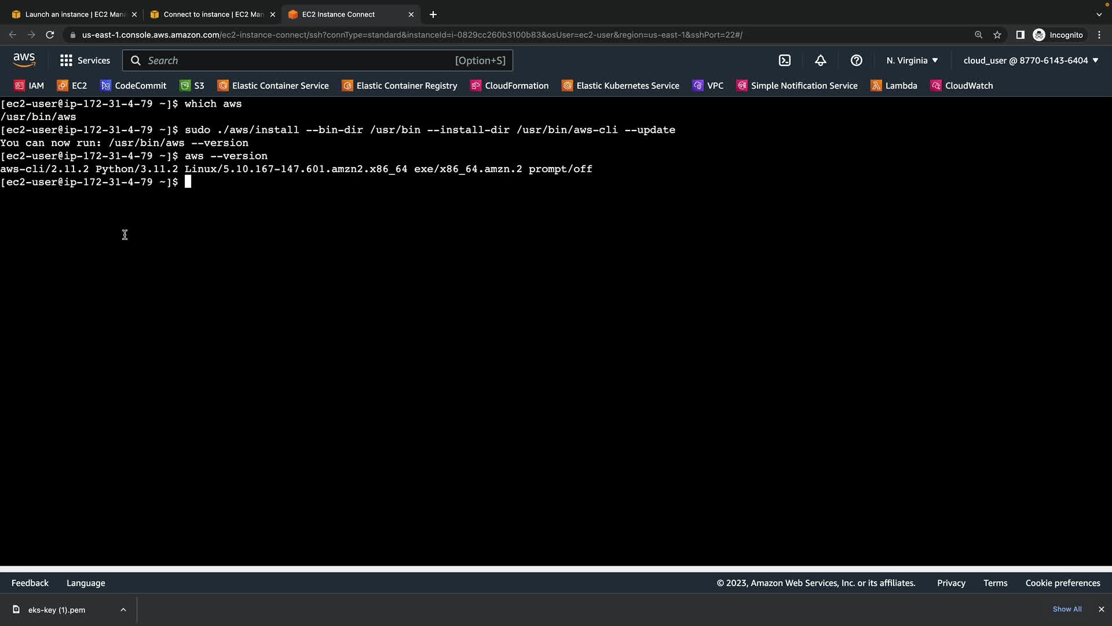Open the Lambda service shortcut
The height and width of the screenshot is (626, 1112).
(x=894, y=85)
